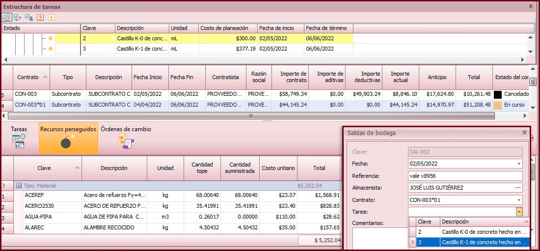This screenshot has height=251, width=540.
Task: Click the bomb icon under Recursos perseguidos
Action: 68,141
